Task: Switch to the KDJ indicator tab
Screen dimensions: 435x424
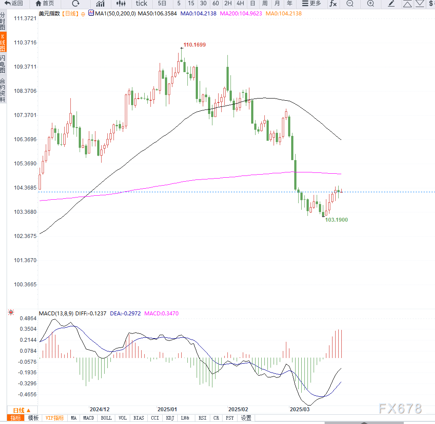Action: [x=170, y=418]
